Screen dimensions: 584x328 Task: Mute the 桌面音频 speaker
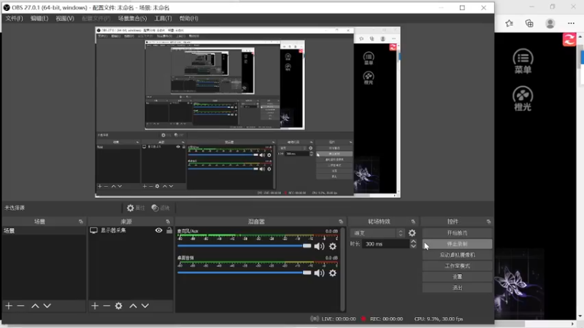[x=319, y=273]
